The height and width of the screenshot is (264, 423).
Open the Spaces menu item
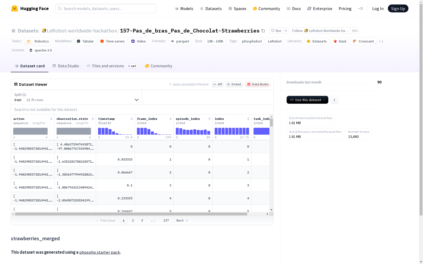click(237, 8)
